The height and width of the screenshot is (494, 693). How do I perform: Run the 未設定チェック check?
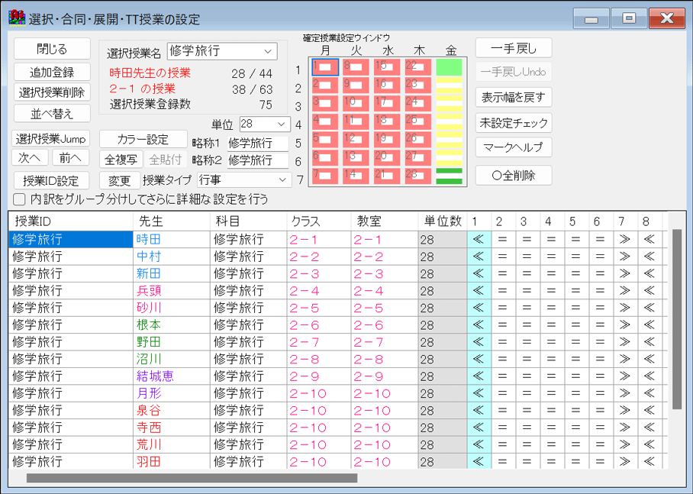point(513,122)
